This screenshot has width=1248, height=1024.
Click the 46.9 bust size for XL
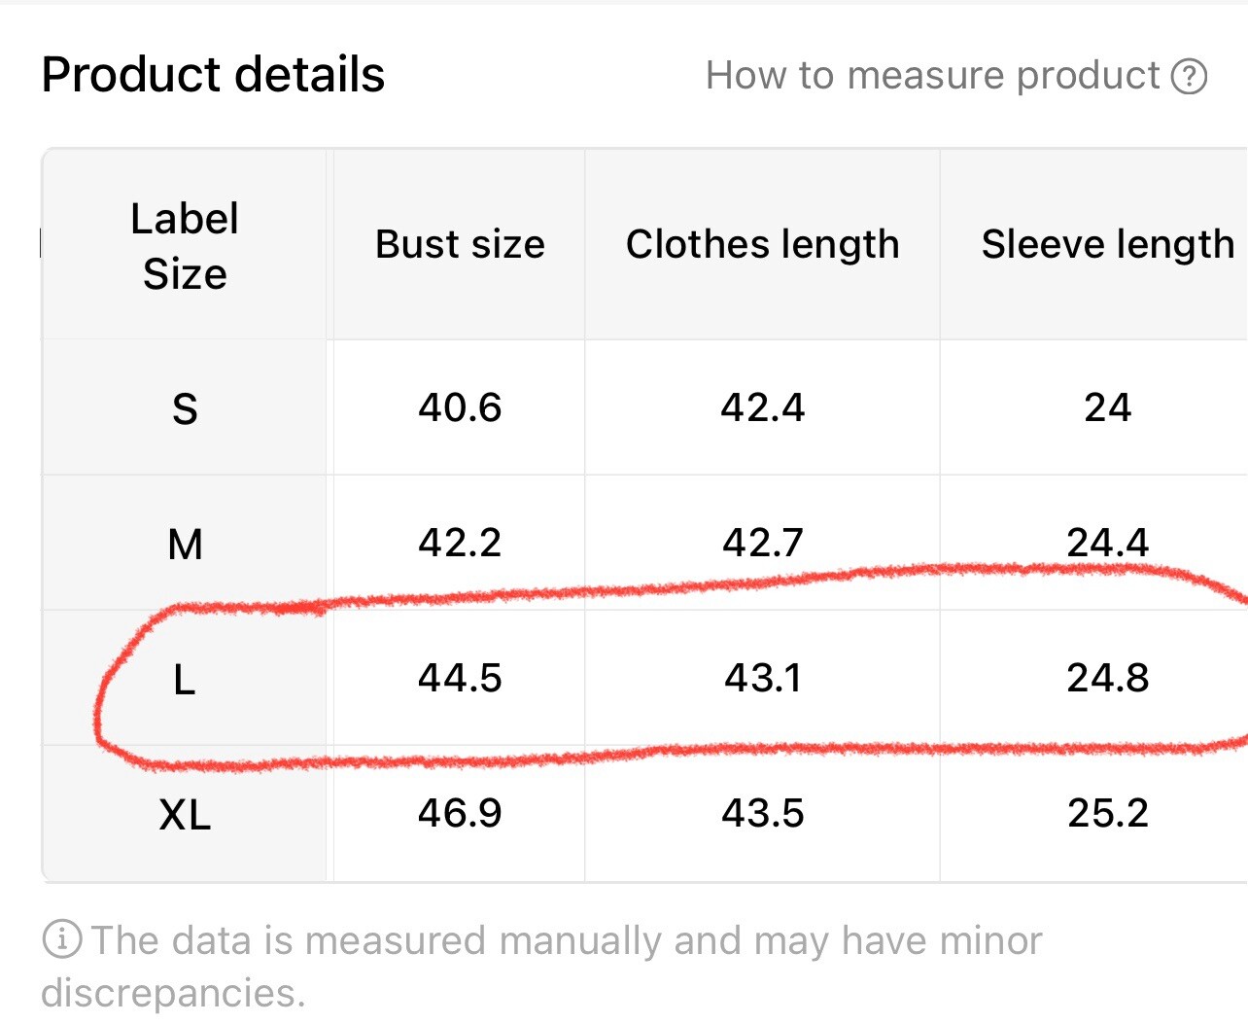click(460, 813)
